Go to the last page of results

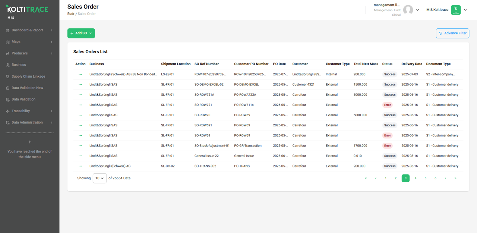coord(455,178)
